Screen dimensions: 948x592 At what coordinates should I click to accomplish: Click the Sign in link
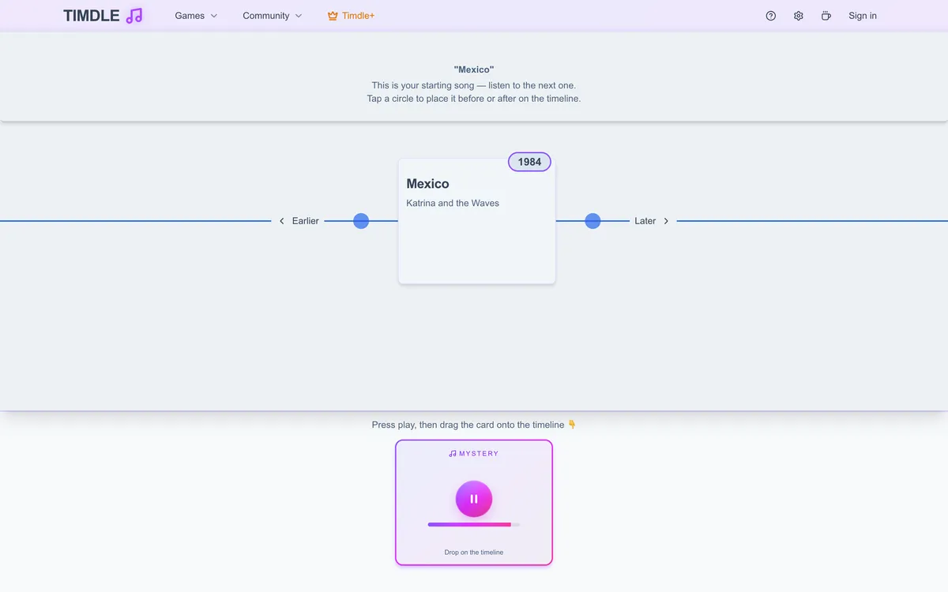pyautogui.click(x=863, y=16)
